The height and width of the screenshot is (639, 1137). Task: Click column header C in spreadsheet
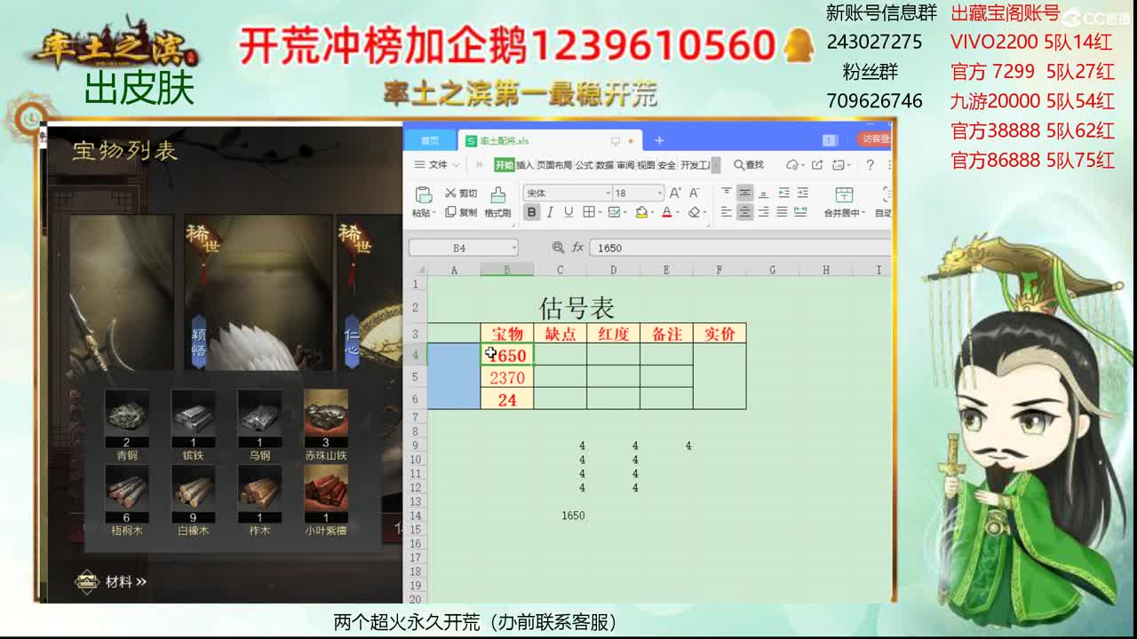[560, 270]
